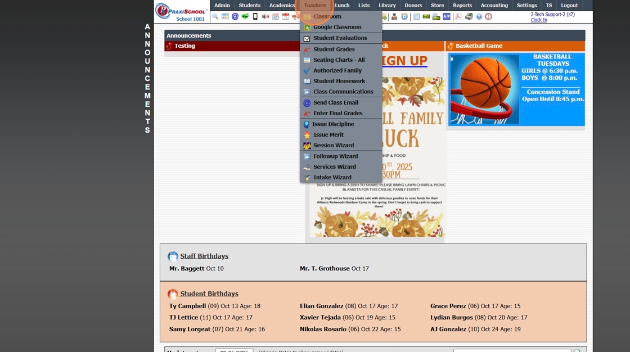Open the Teachers menu

pyautogui.click(x=314, y=5)
